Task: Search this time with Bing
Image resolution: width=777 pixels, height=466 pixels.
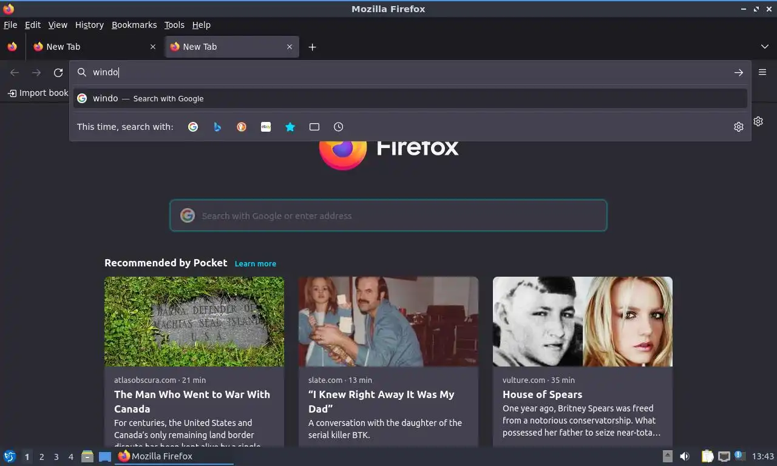Action: (x=217, y=127)
